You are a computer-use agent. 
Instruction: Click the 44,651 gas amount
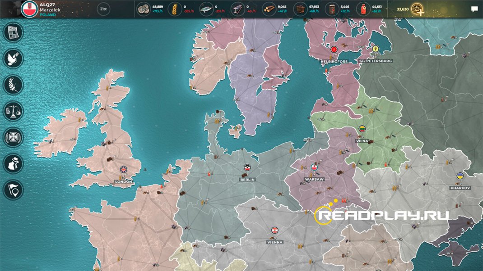(x=377, y=7)
